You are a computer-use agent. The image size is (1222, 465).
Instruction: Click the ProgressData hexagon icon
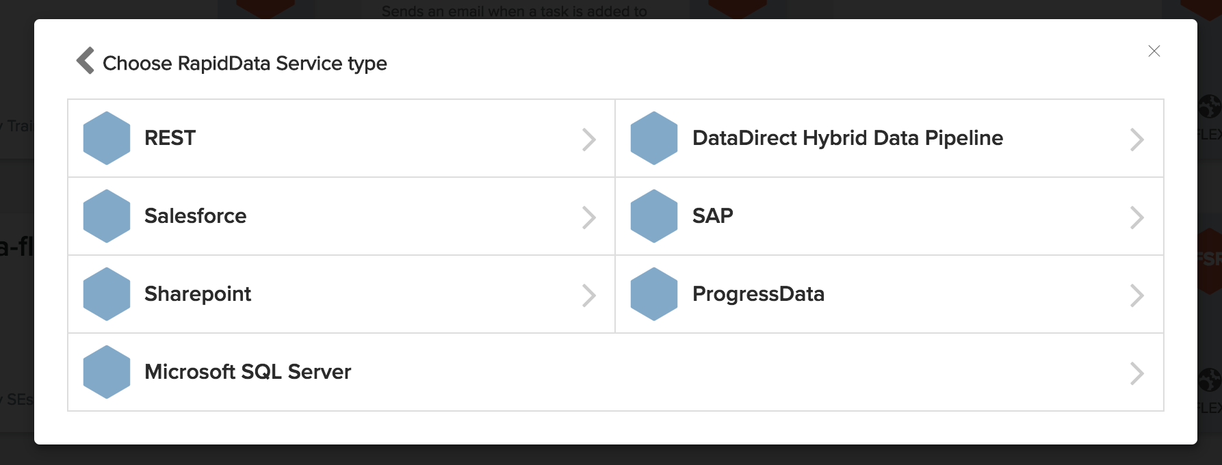[654, 294]
